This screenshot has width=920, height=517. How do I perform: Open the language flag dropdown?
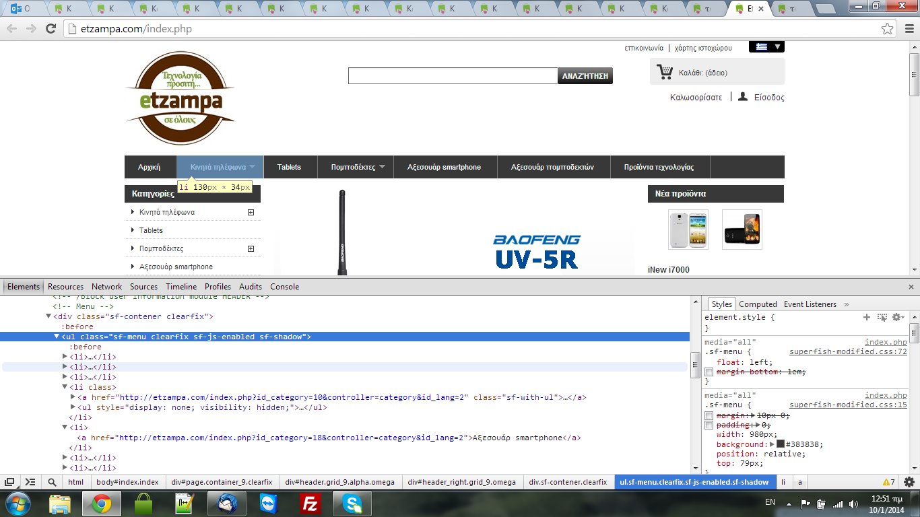click(x=766, y=47)
